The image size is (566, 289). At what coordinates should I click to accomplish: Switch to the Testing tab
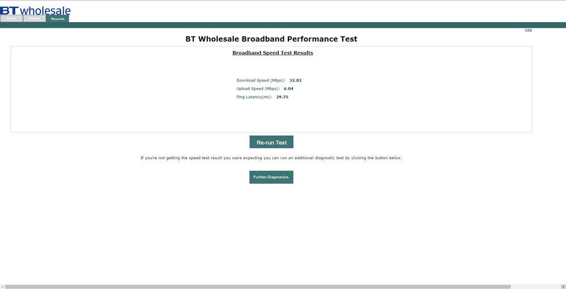(35, 19)
